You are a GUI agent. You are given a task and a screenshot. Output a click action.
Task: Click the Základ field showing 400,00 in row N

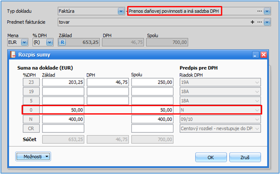coord(63,119)
